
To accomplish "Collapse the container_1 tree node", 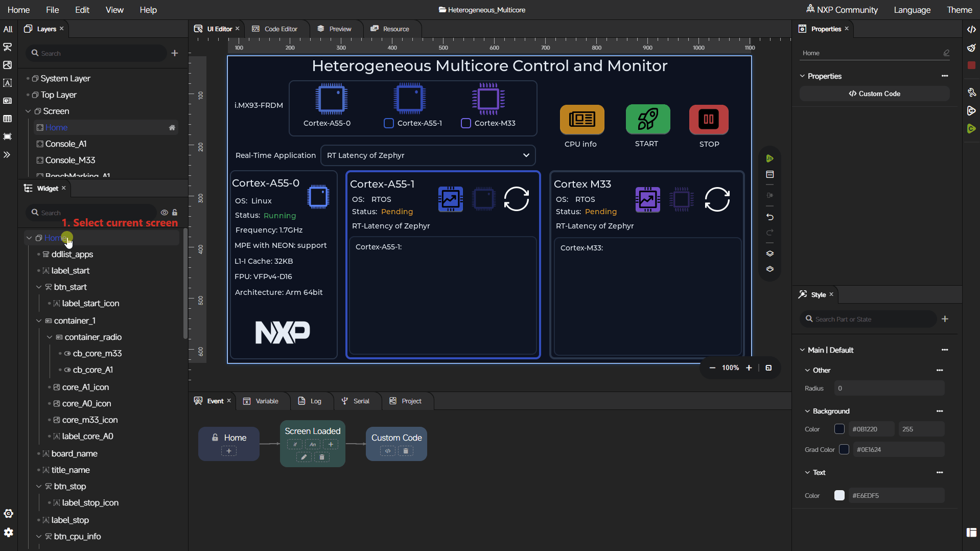I will pos(39,321).
